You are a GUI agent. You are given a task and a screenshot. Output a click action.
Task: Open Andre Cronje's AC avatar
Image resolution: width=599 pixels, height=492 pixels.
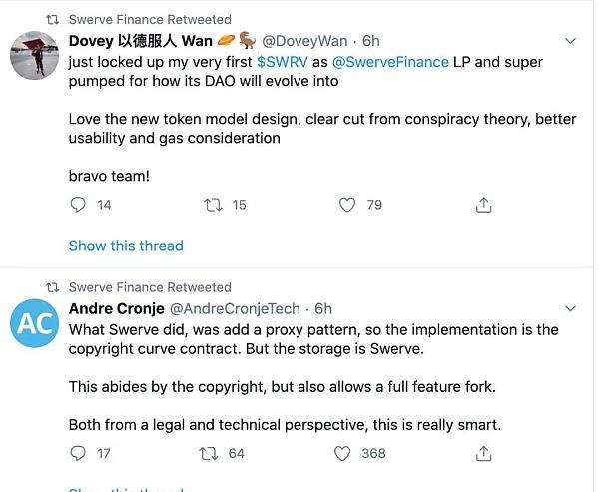(35, 324)
